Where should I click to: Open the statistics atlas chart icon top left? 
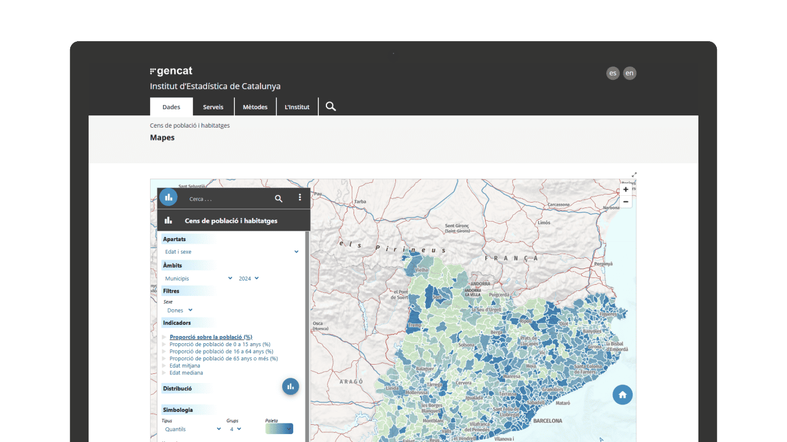click(168, 197)
